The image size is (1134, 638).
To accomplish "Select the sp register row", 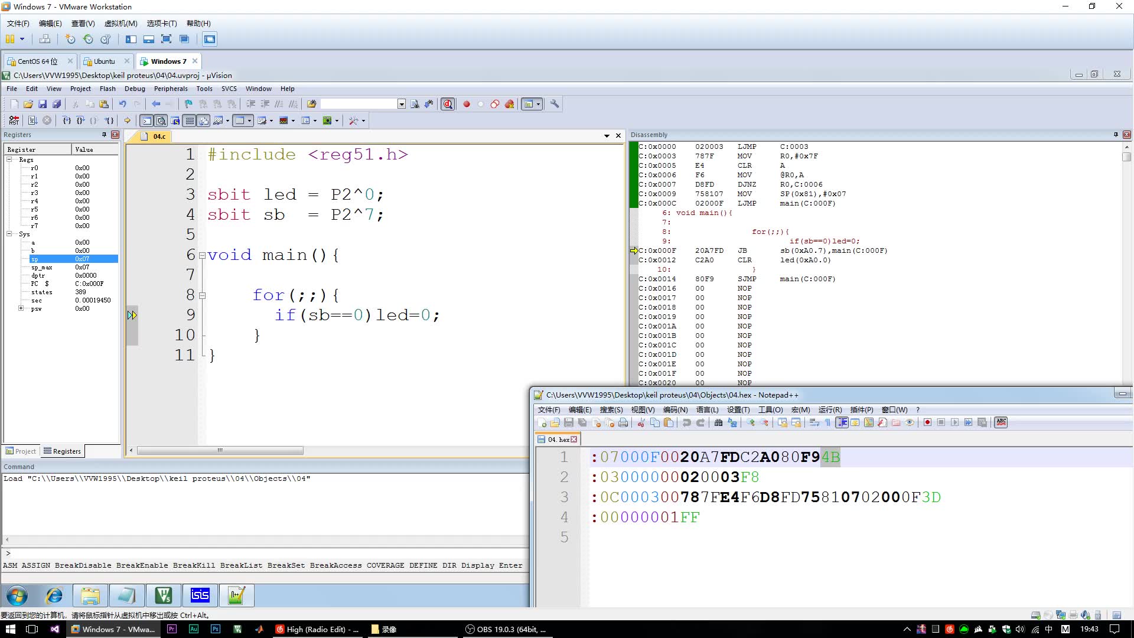I will click(x=74, y=259).
